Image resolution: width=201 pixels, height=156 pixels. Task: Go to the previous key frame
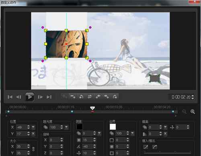[x=81, y=96]
